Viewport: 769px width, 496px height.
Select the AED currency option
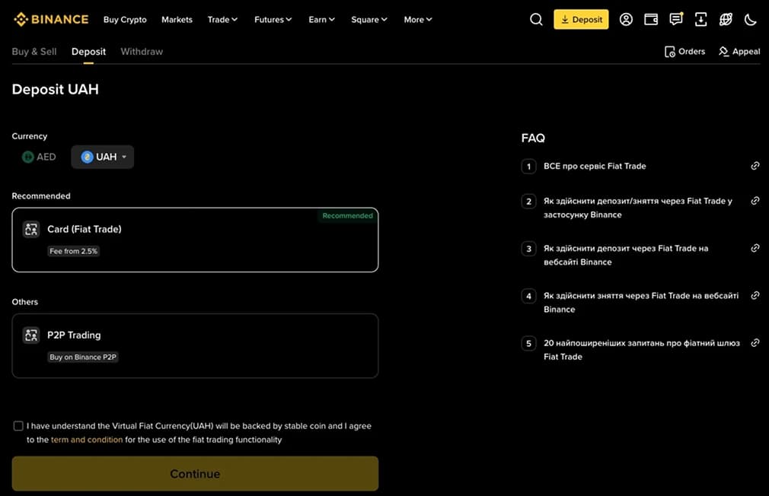[x=38, y=157]
